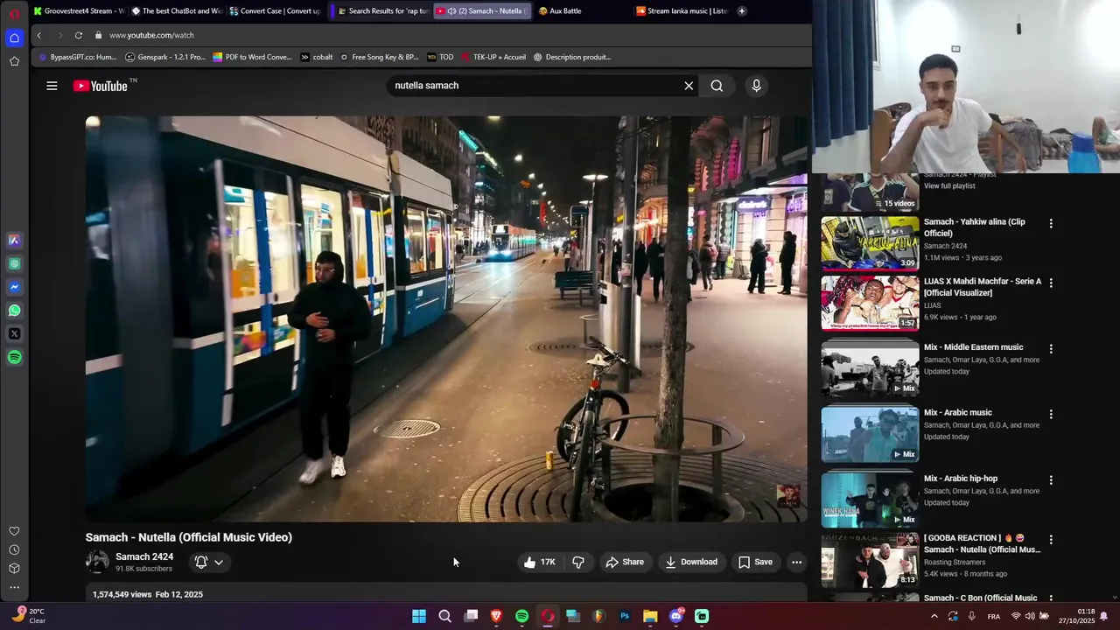1120x630 pixels.
Task: Open Messenger in the sidebar
Action: tap(14, 287)
